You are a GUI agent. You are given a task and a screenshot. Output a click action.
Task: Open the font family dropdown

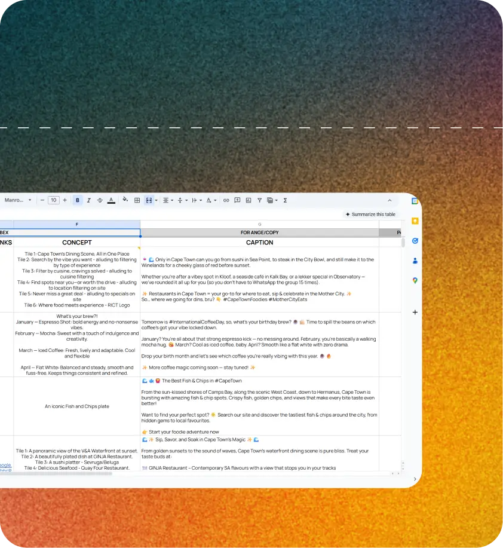[x=18, y=200]
